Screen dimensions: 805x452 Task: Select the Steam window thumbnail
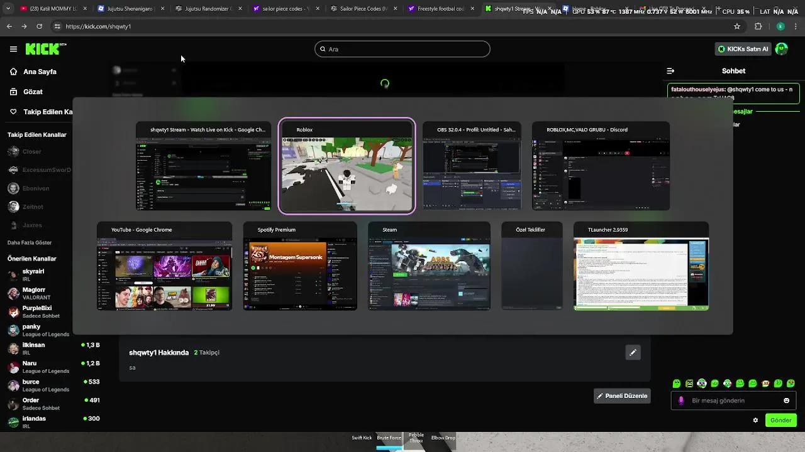(x=429, y=266)
